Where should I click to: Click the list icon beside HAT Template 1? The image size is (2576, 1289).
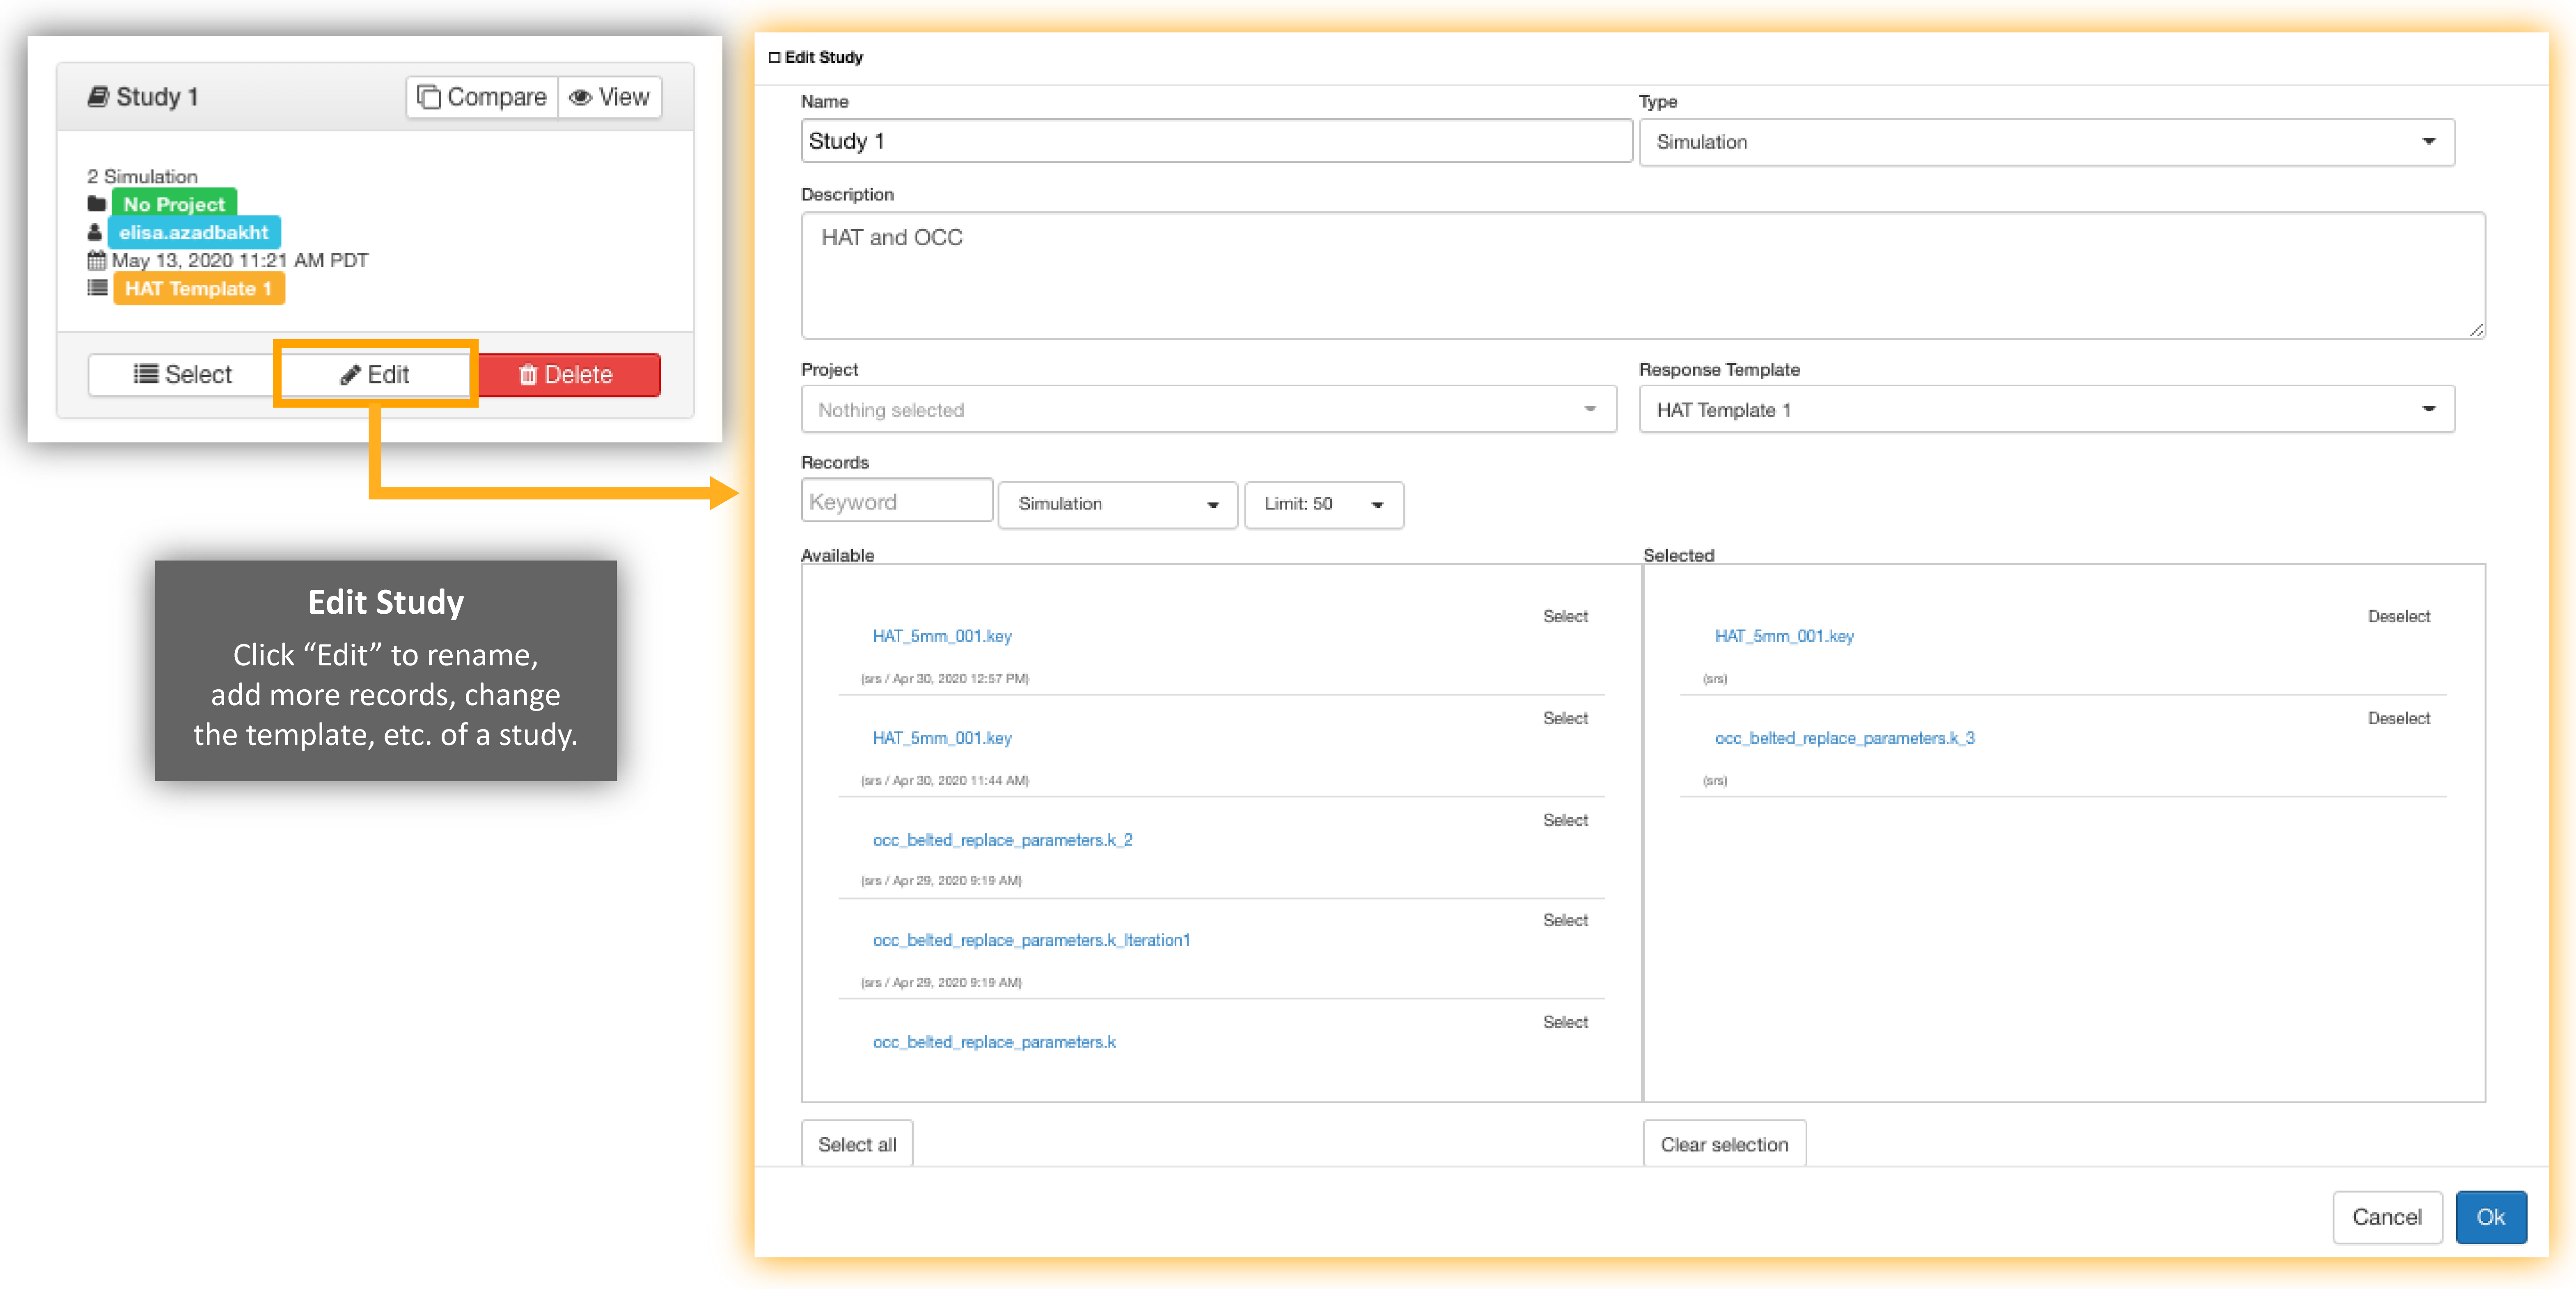point(97,288)
